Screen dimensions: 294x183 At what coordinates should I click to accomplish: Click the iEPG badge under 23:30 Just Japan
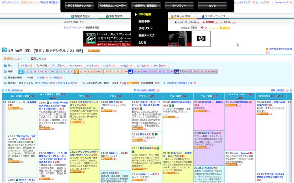231,165
